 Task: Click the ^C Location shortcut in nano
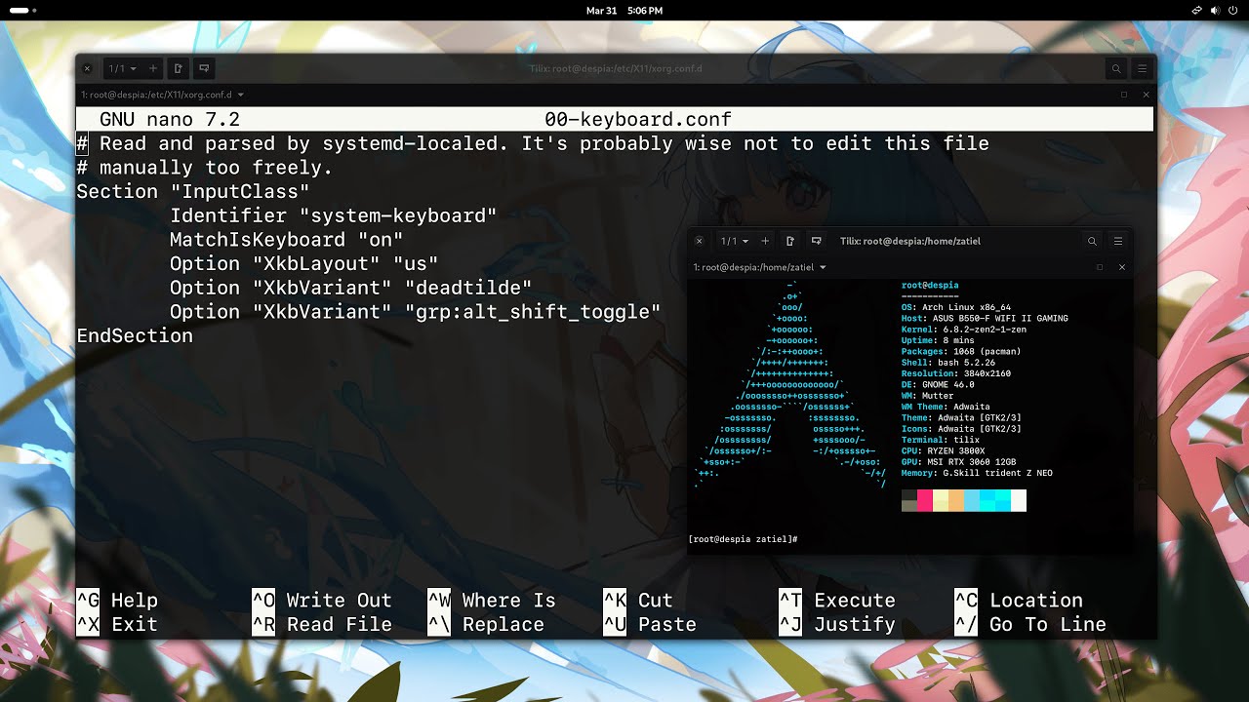(1019, 601)
